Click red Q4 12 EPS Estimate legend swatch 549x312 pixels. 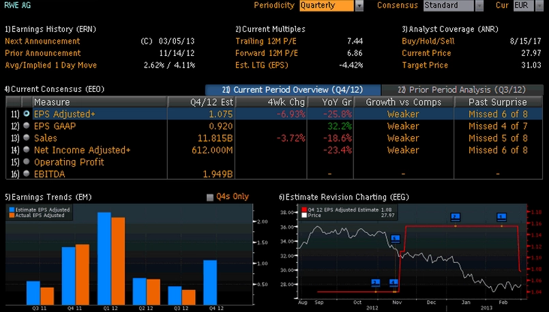coord(304,210)
